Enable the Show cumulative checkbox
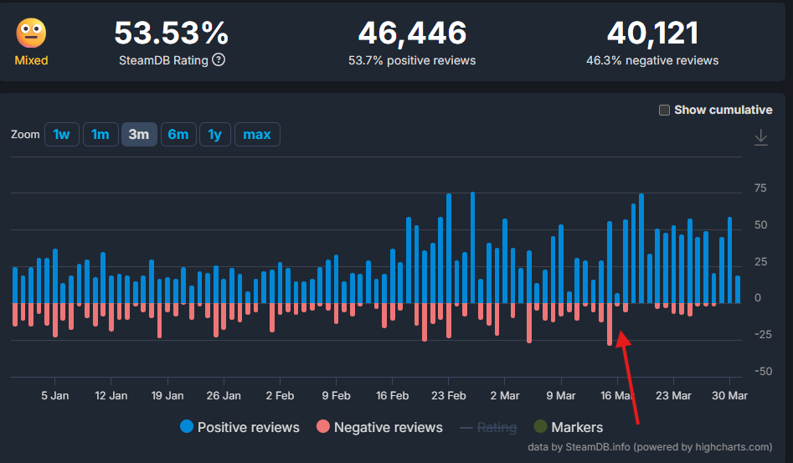Screen dimensions: 793x463 (x=665, y=110)
